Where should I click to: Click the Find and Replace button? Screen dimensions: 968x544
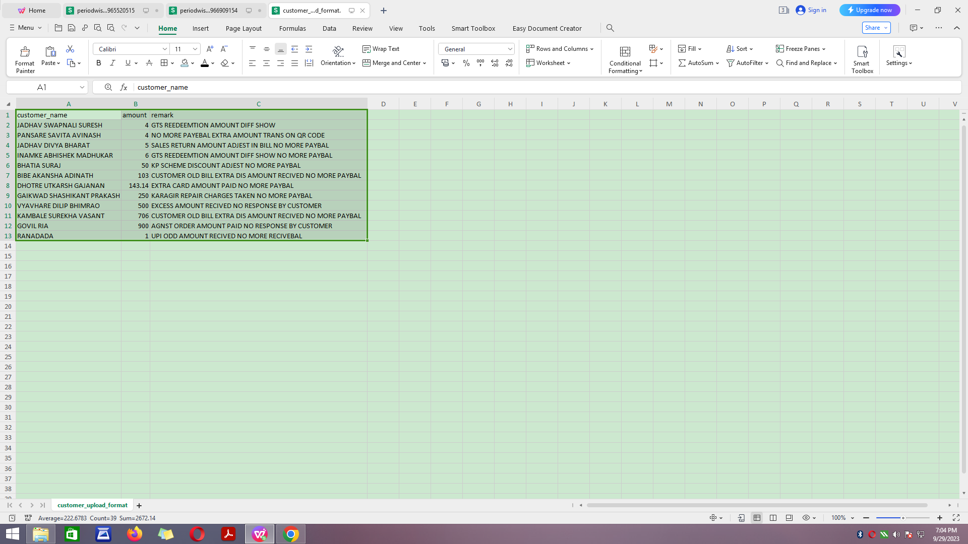[x=807, y=63]
